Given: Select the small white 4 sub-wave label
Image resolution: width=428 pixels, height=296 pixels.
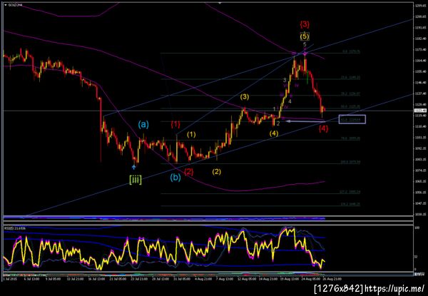Looking at the screenshot, I should click(x=290, y=101).
